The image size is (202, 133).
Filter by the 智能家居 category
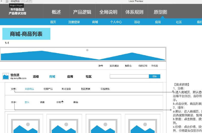click(86, 89)
